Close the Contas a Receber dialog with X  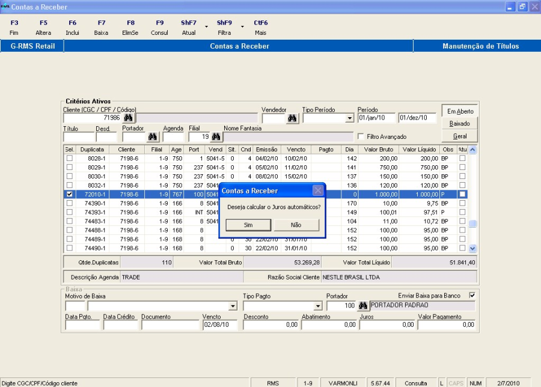coord(319,190)
